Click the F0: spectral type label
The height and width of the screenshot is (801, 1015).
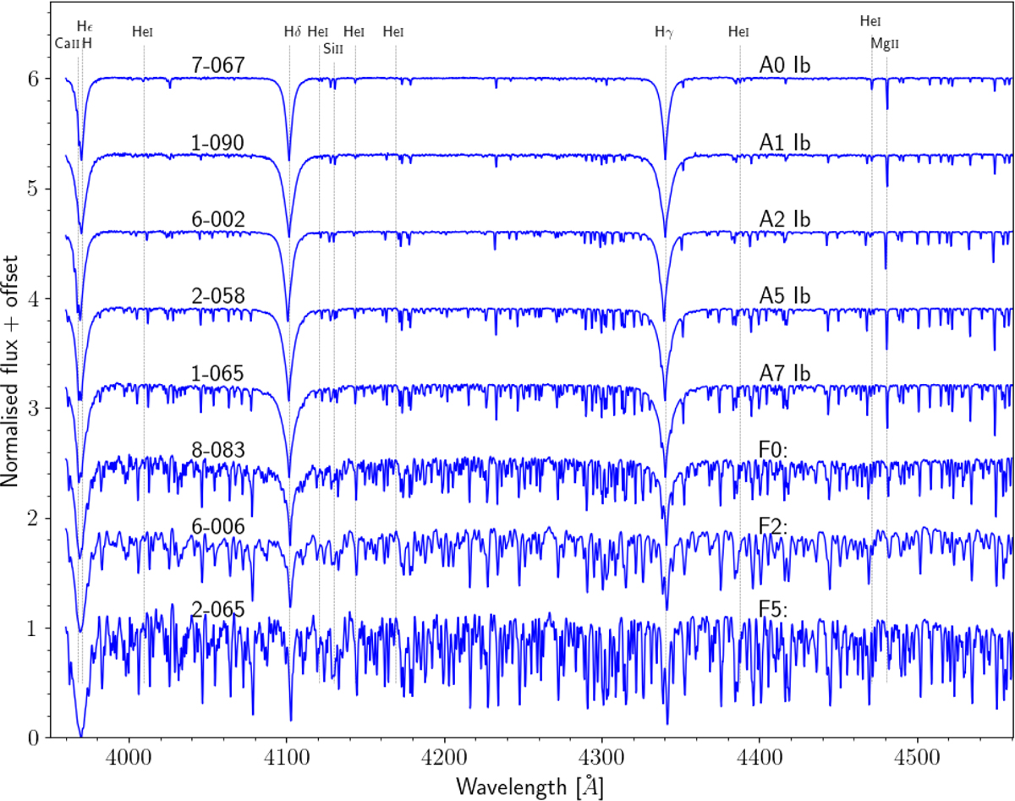(x=774, y=450)
